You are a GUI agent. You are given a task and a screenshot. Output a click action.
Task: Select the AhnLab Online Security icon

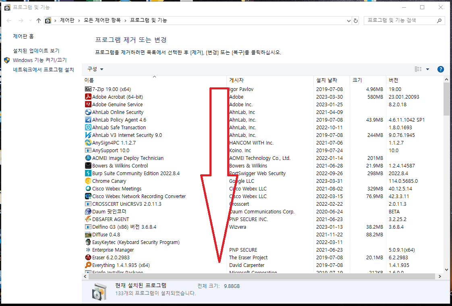[88, 112]
